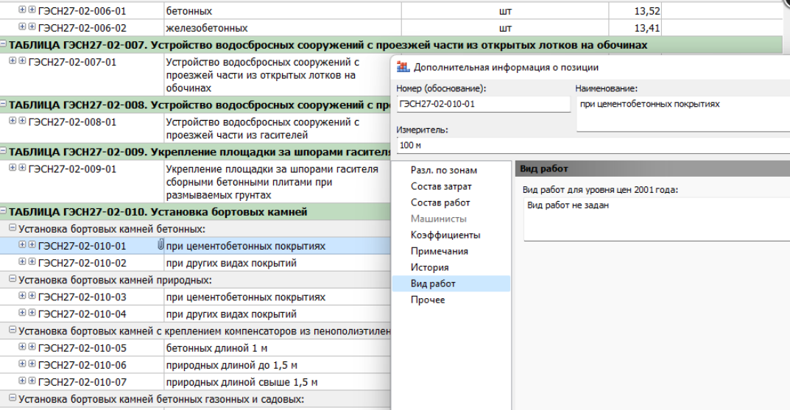The image size is (790, 410).
Task: Select row code ГЭСН27-02-010-07
Action: [x=82, y=382]
